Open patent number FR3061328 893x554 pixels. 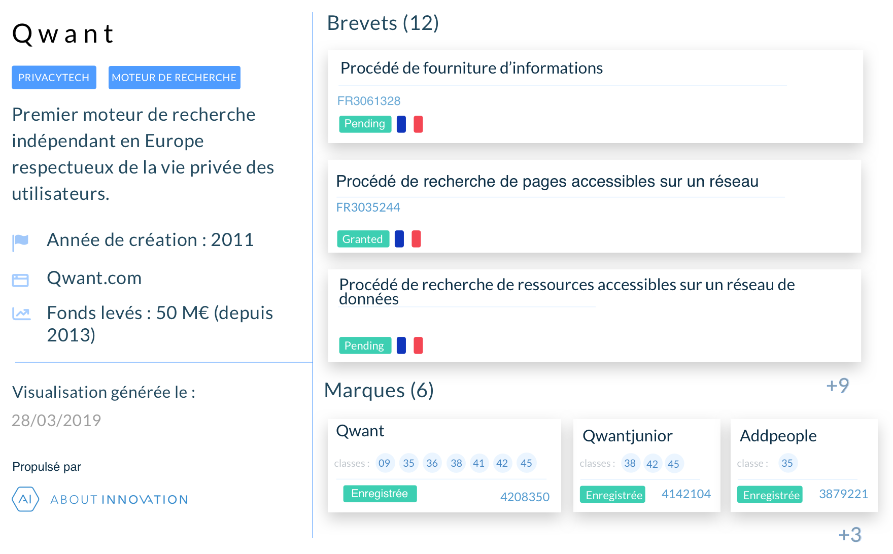(x=369, y=101)
